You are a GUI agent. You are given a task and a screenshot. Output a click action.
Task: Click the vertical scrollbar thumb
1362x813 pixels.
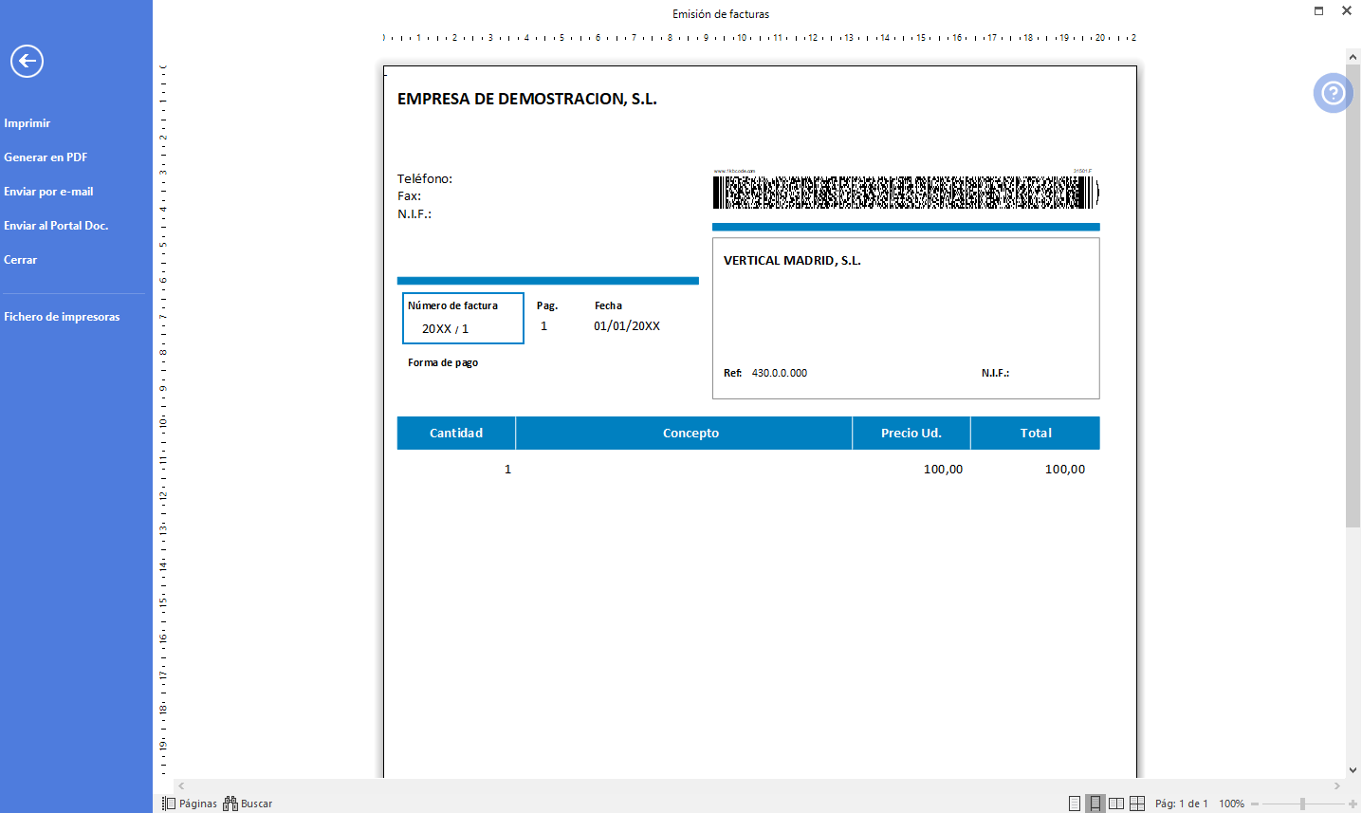coord(1353,296)
